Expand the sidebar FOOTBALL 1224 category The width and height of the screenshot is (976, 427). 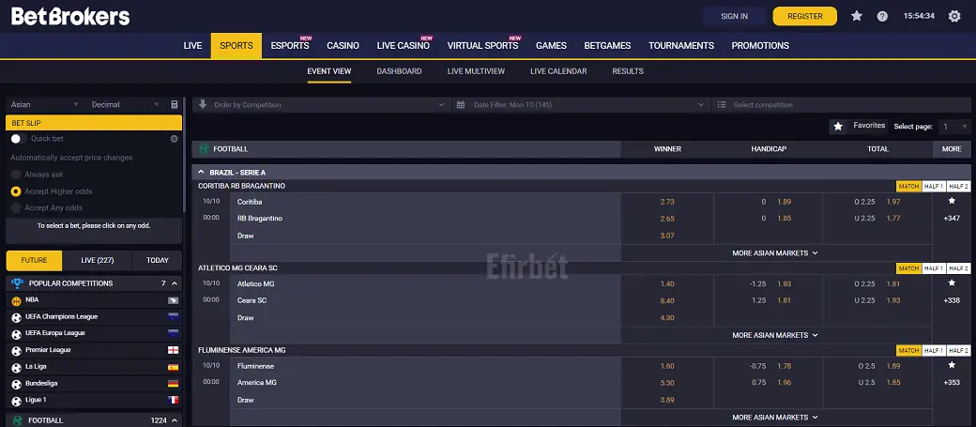pos(94,420)
